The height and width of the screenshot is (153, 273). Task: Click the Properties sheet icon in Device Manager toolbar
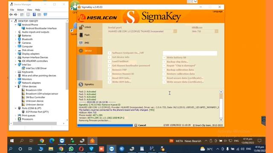[28, 14]
